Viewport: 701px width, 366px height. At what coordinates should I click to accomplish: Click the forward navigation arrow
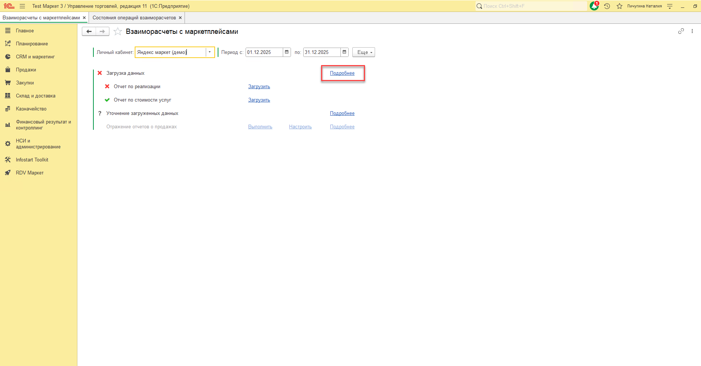click(x=102, y=32)
